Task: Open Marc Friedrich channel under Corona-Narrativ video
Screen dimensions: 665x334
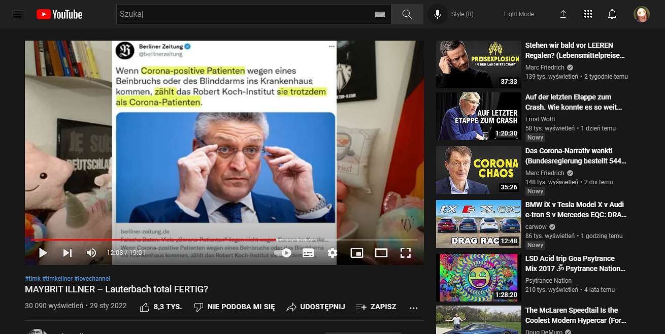Action: pyautogui.click(x=545, y=173)
